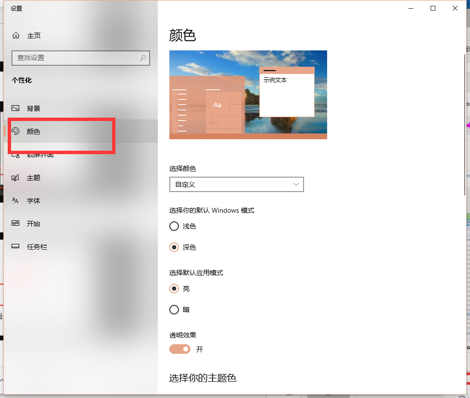
Task: Select 背景 entry in the personalization menu
Action: [x=38, y=109]
